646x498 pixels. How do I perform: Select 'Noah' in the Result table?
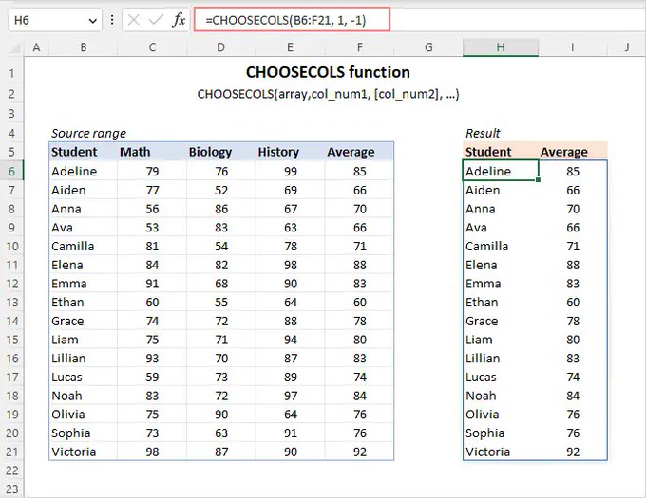[x=501, y=396]
